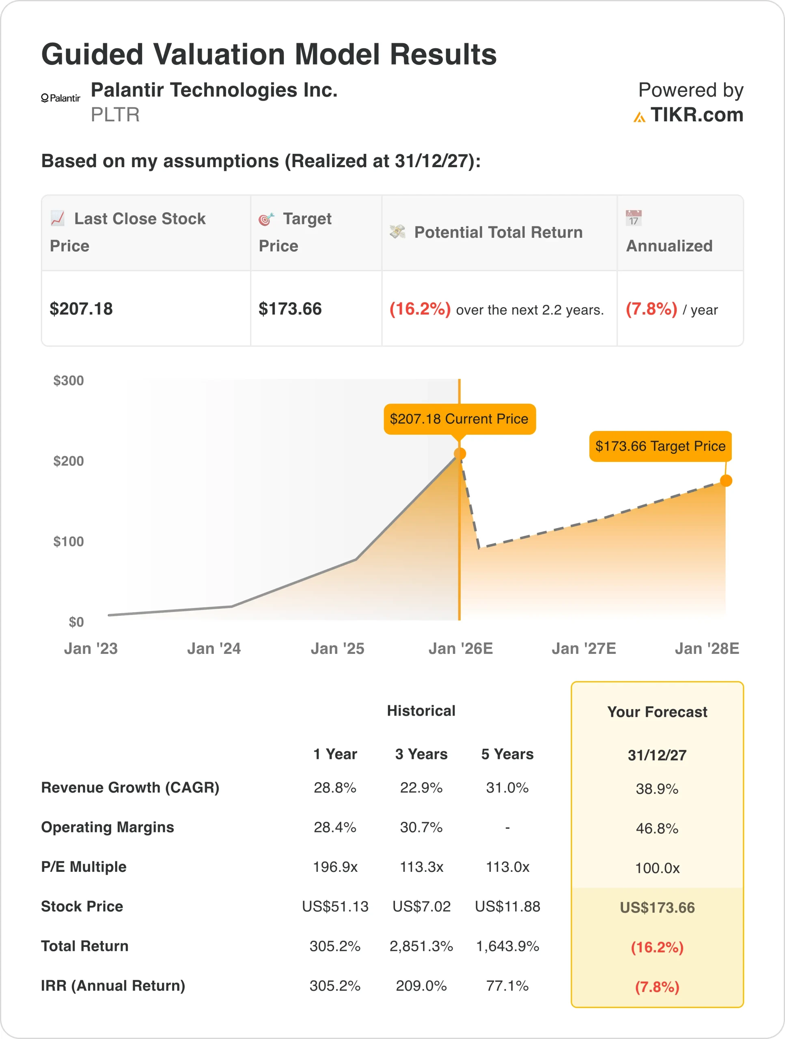Click the target price endpoint dot on chart
Image resolution: width=785 pixels, height=1039 pixels.
(x=726, y=481)
